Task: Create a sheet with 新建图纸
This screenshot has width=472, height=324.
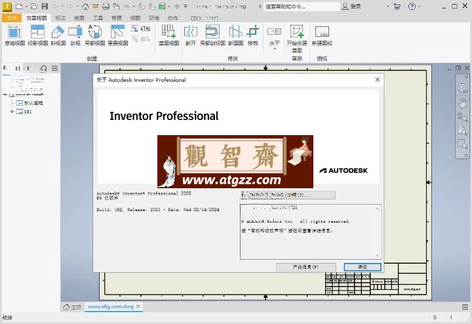Action: point(322,35)
